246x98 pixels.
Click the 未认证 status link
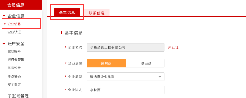[173, 48]
